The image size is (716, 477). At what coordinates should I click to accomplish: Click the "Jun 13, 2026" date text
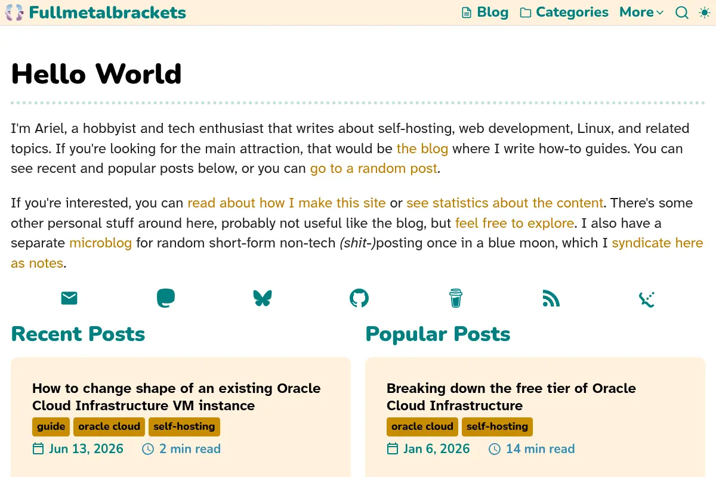(86, 449)
